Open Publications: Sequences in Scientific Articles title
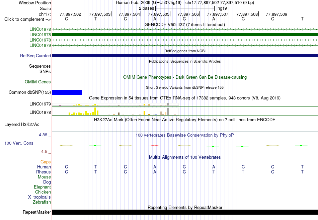 coord(185,61)
